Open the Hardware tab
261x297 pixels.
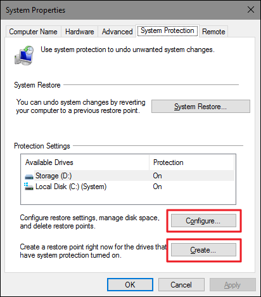(x=79, y=32)
